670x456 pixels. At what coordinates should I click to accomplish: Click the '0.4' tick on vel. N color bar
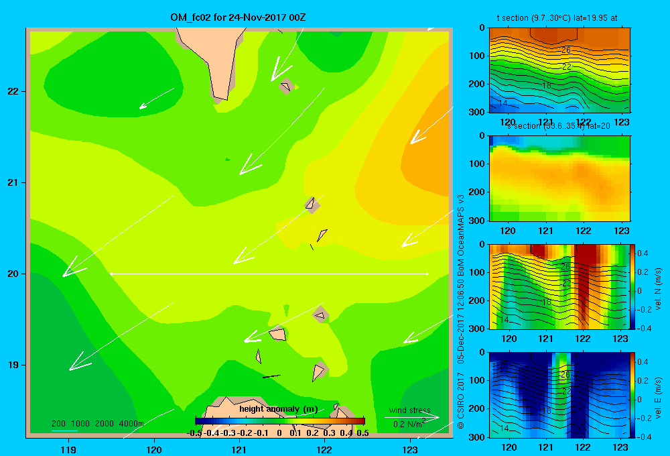click(643, 253)
